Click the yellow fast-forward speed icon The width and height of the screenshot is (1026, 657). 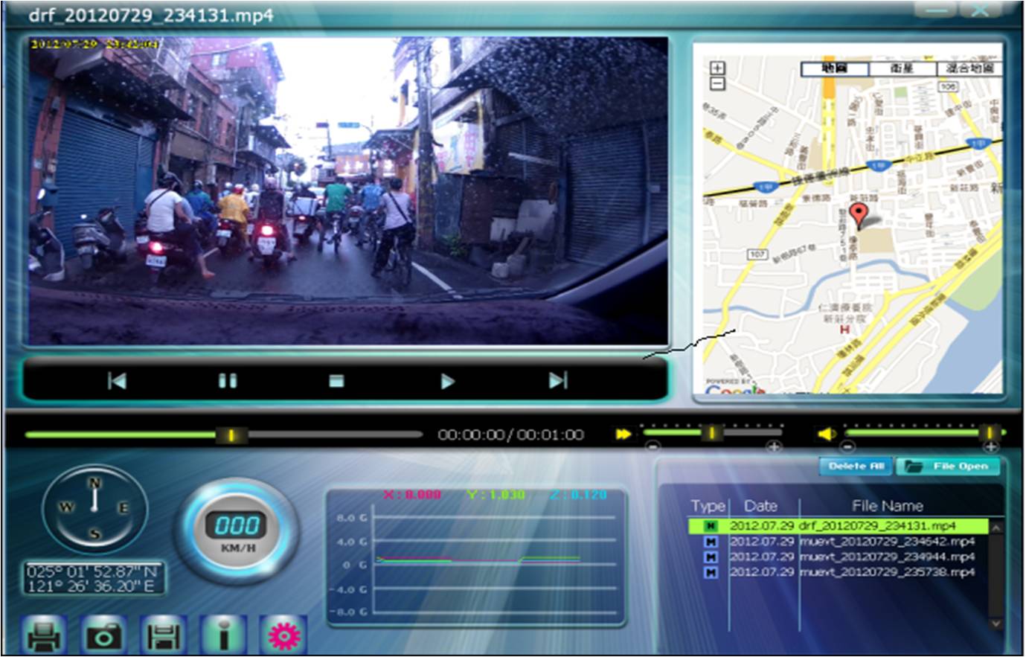coord(623,434)
